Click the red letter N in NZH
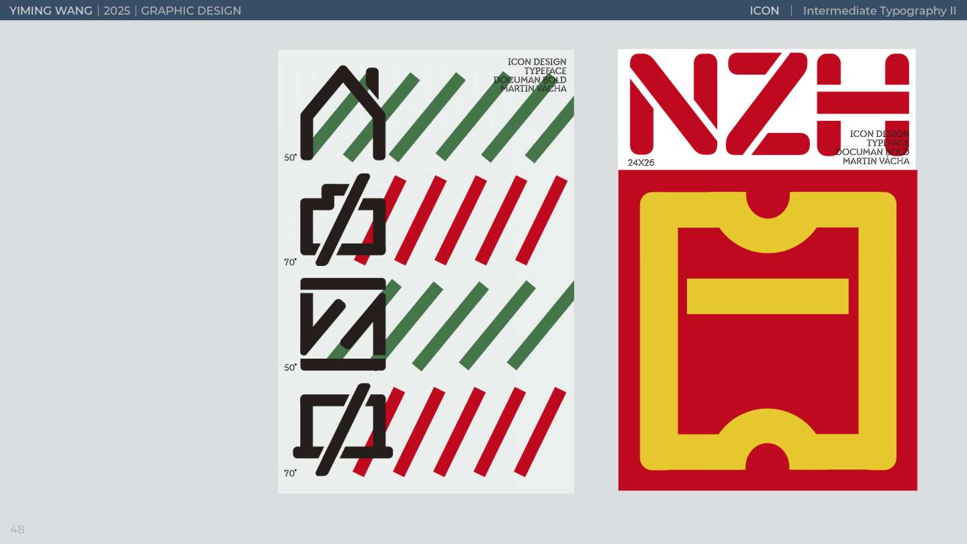Image resolution: width=967 pixels, height=544 pixels. pos(672,104)
